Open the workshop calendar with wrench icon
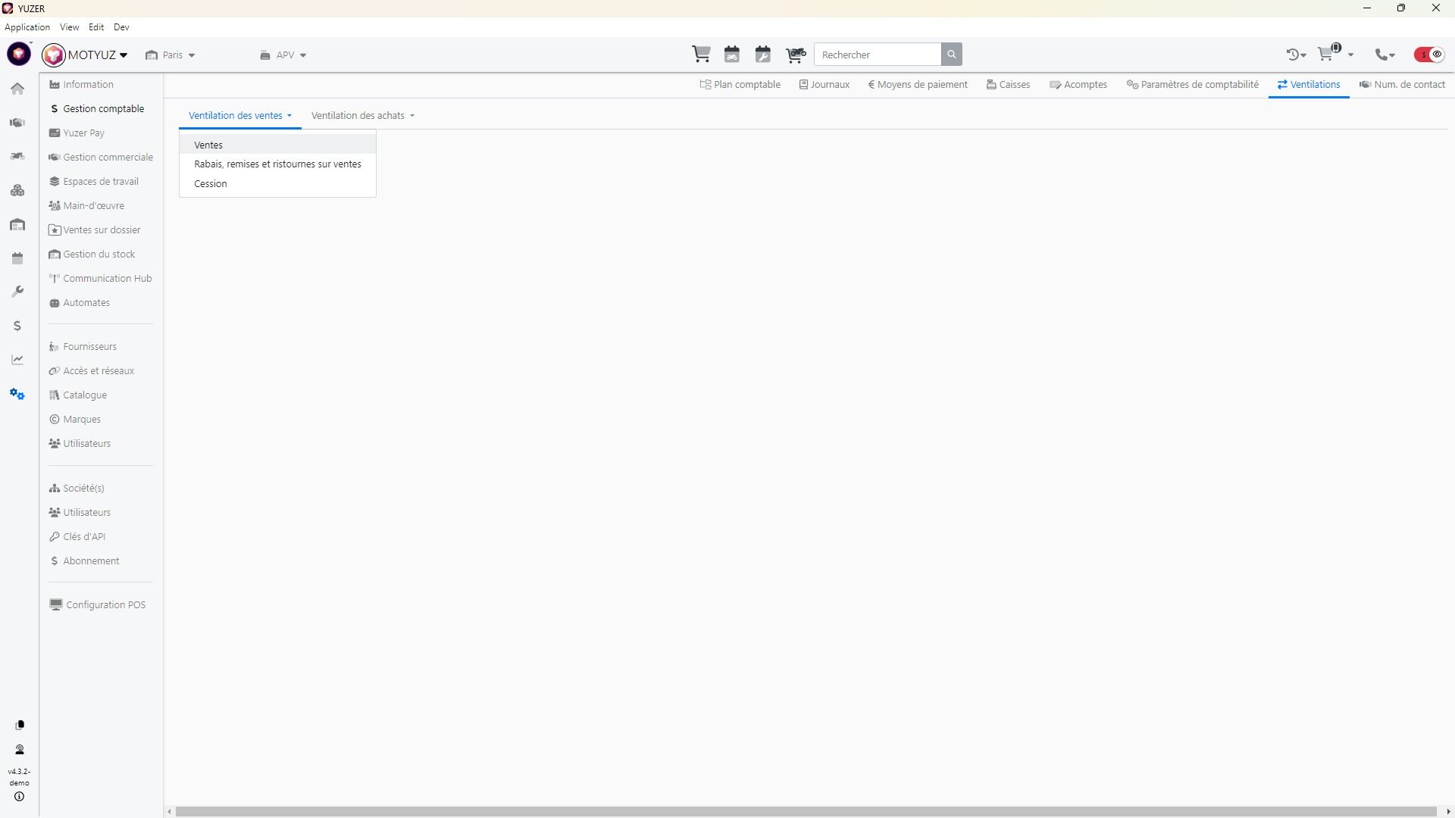 pyautogui.click(x=762, y=55)
